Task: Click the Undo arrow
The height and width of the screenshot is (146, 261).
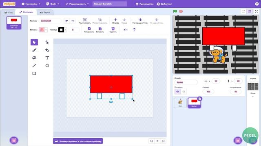Action: pos(67,21)
